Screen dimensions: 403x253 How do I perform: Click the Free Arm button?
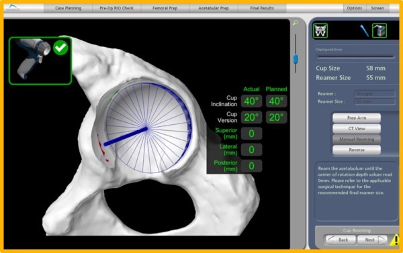(357, 118)
